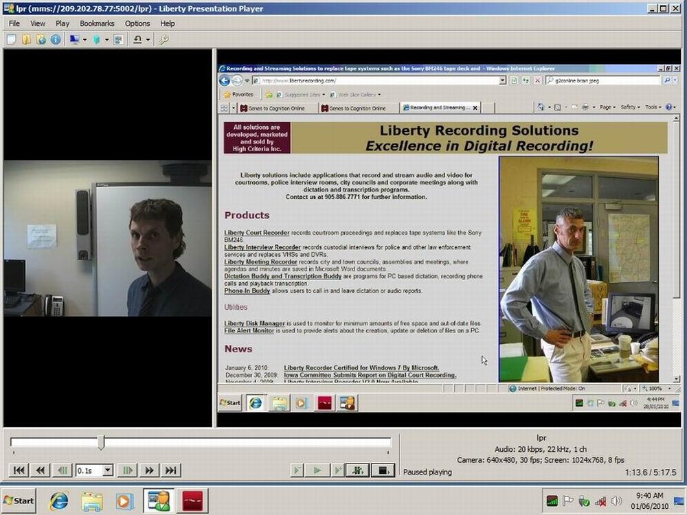Select the monitor display toolbar icon

(x=74, y=39)
